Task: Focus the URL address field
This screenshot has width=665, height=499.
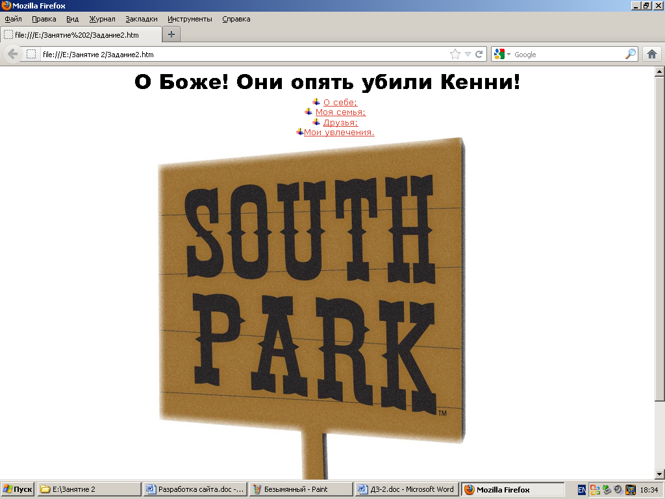Action: [x=244, y=55]
